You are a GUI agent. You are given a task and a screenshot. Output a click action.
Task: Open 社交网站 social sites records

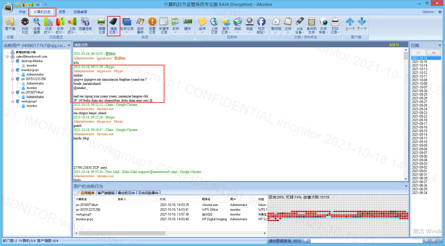pos(261,26)
